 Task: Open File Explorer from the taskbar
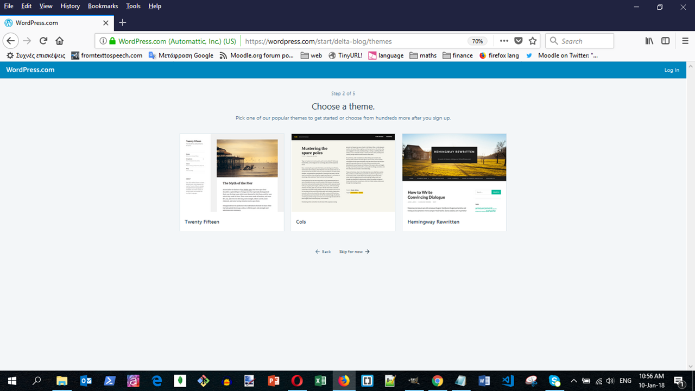tap(62, 381)
